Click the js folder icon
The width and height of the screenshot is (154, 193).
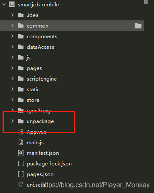coord(21,58)
